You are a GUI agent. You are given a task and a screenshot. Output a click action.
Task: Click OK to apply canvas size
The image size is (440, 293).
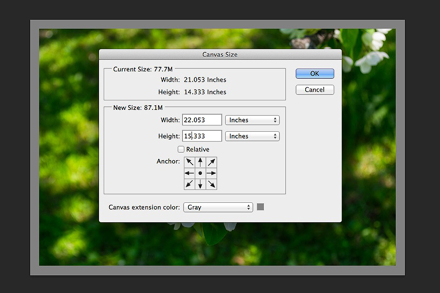point(315,74)
